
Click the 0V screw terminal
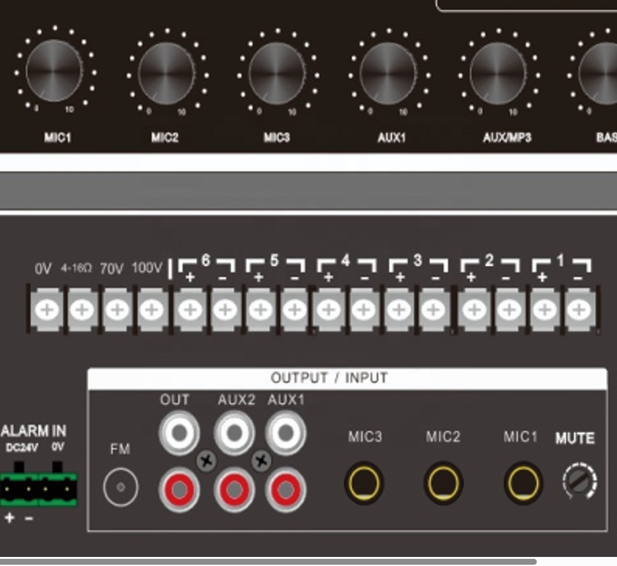(x=46, y=310)
